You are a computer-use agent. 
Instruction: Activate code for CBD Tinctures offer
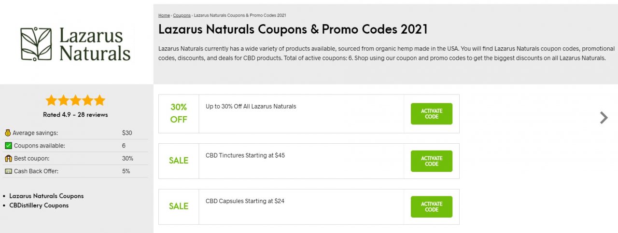(x=432, y=161)
